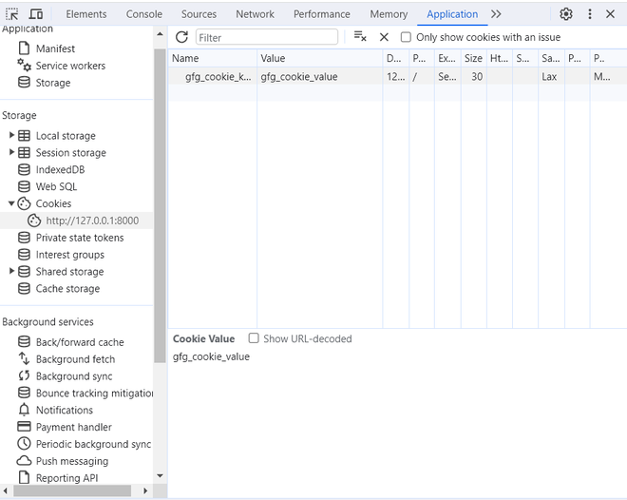Click the sidebar horizontal scrollbar right arrow
Image resolution: width=627 pixels, height=500 pixels.
pos(145,490)
